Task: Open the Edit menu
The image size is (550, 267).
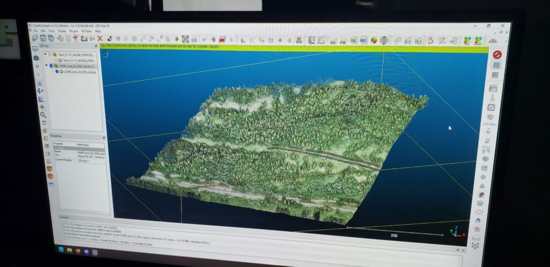Action: [x=42, y=31]
